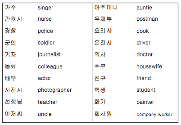This screenshot has height=125, width=181.
Task: Click the word cook
Action: (143, 31)
